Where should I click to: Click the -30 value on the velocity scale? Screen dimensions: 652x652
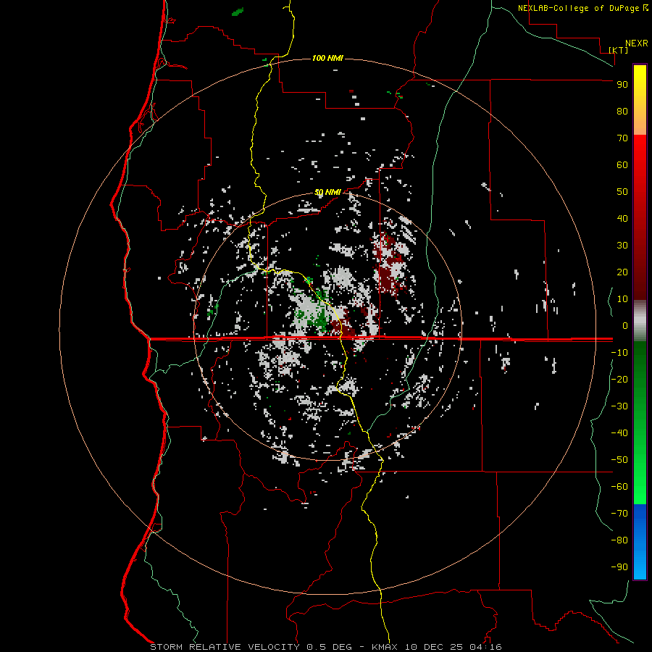[619, 406]
